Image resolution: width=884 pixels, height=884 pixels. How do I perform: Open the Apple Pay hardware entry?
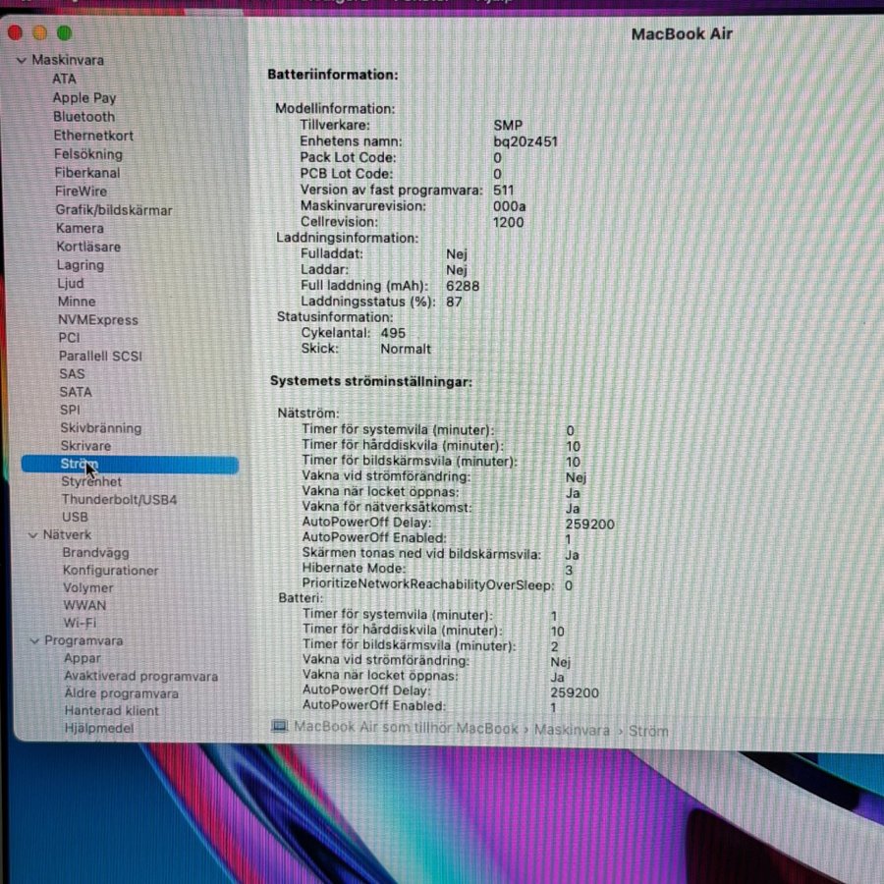(84, 97)
